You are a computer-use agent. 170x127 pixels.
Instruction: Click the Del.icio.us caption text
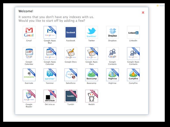pyautogui.click(x=50, y=104)
